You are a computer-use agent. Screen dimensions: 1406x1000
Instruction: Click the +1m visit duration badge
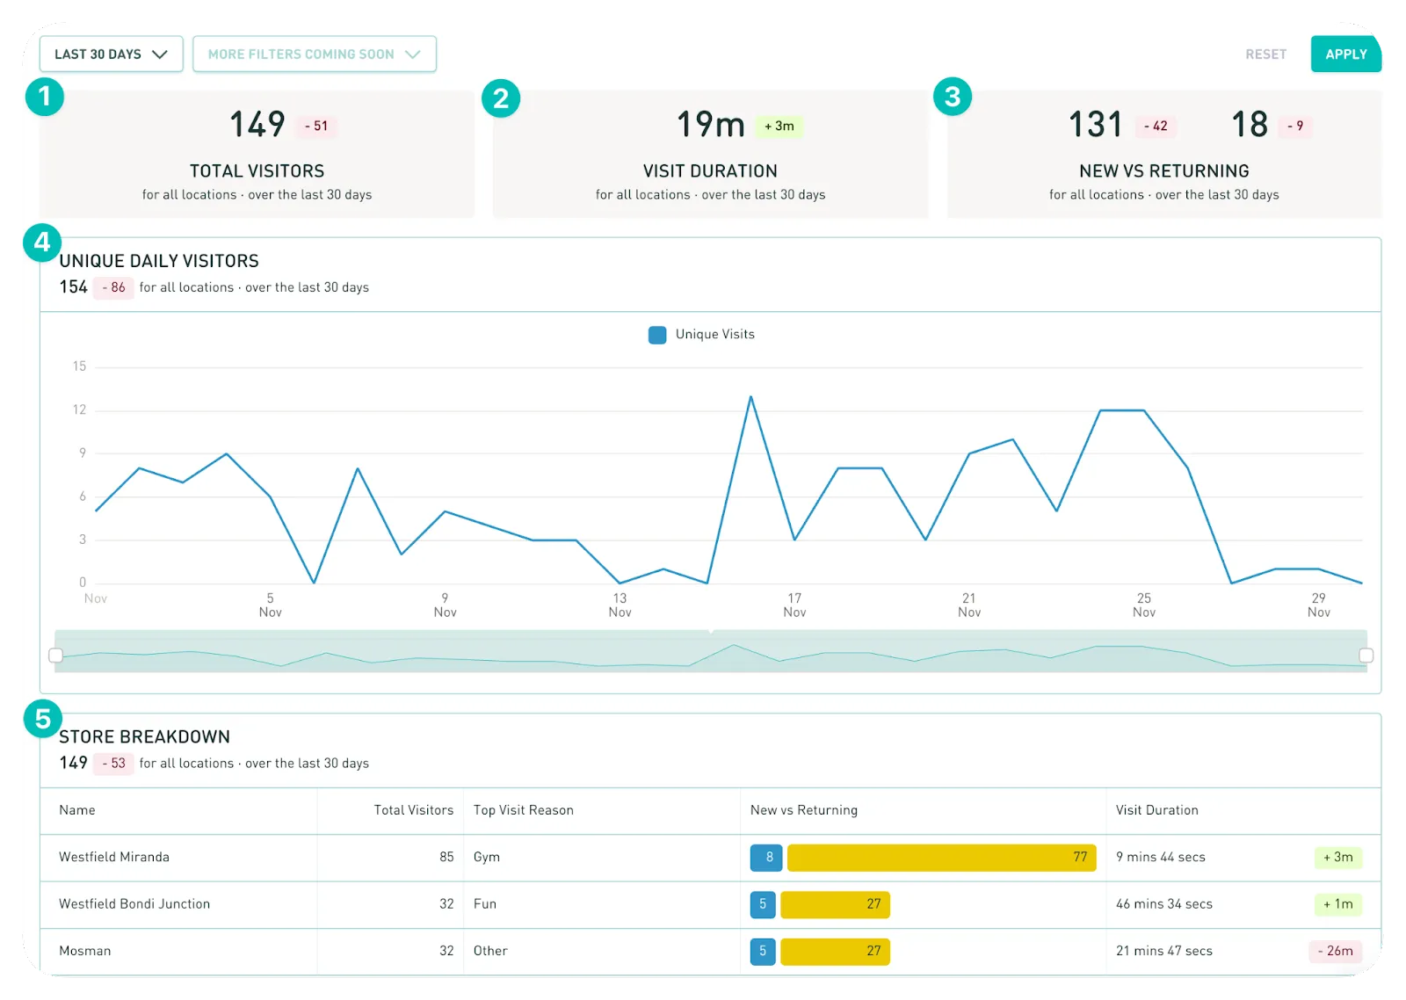(1338, 904)
